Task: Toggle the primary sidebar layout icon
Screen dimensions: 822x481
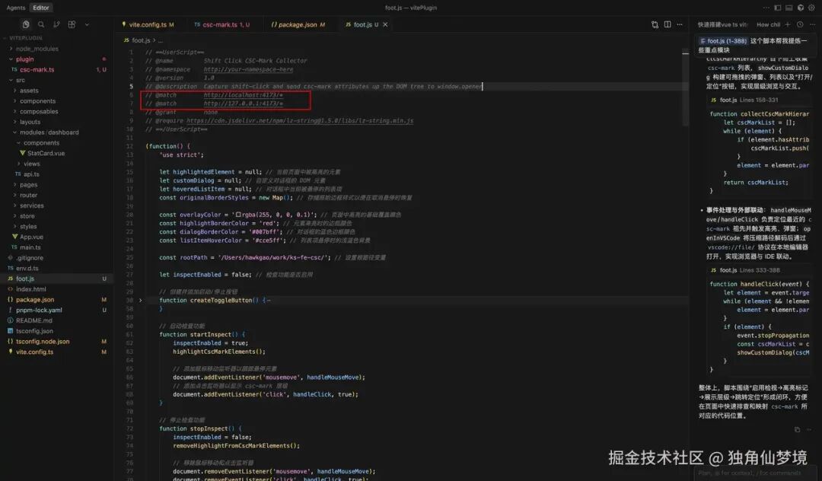Action: point(777,8)
